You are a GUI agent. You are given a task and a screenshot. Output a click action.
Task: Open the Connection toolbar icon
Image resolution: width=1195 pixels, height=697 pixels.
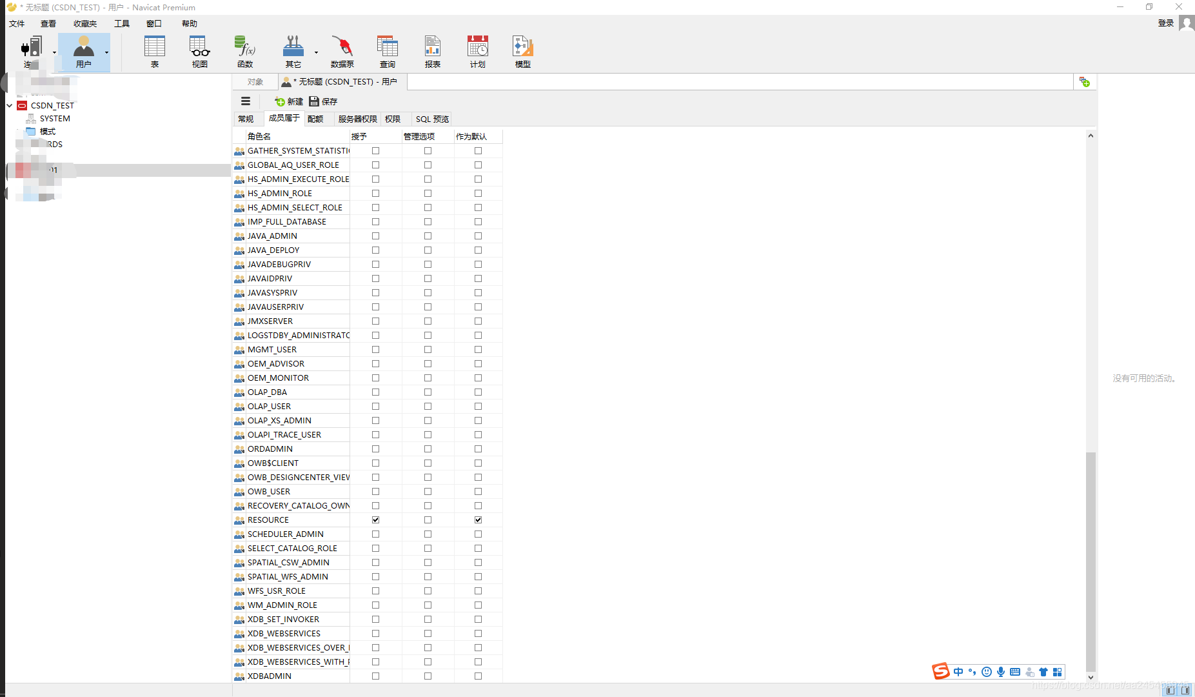32,52
